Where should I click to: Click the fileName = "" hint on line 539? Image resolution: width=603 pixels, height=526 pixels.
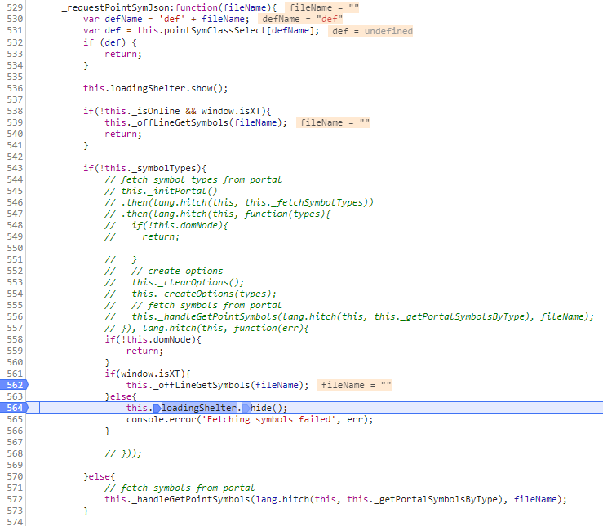pyautogui.click(x=333, y=122)
